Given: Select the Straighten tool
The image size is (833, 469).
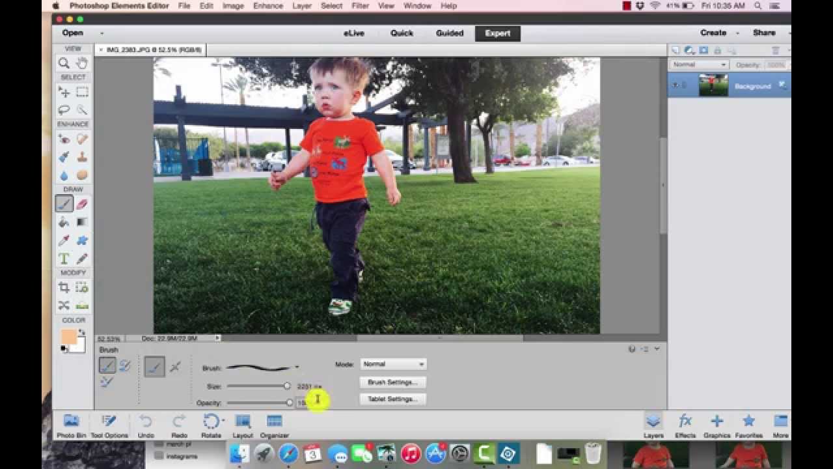Looking at the screenshot, I should [x=82, y=305].
